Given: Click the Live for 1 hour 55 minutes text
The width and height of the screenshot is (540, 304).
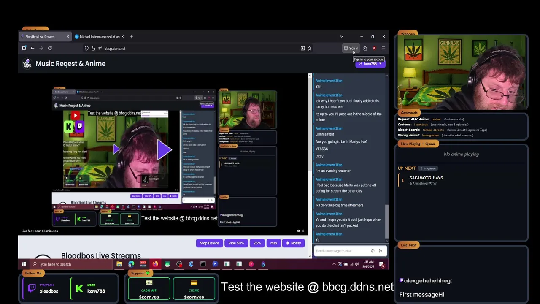Looking at the screenshot, I should click(40, 231).
